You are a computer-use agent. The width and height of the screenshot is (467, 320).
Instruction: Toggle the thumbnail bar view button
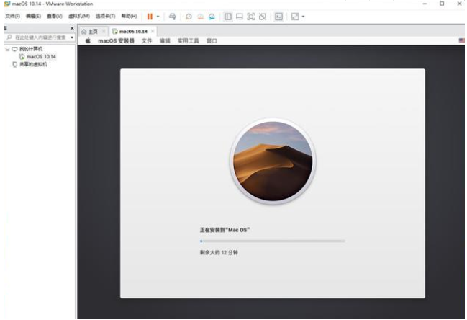tap(239, 16)
